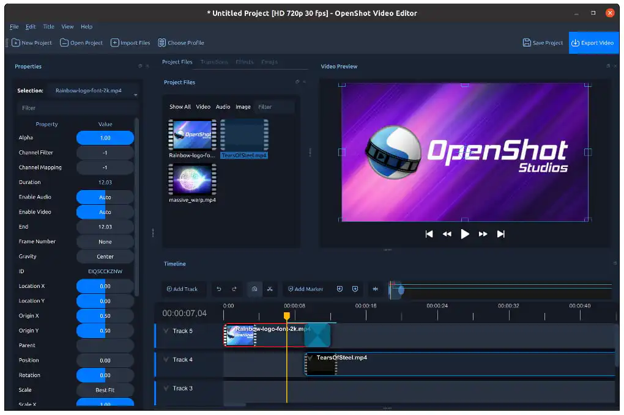The height and width of the screenshot is (415, 624).
Task: Click the fast forward button
Action: pyautogui.click(x=483, y=234)
